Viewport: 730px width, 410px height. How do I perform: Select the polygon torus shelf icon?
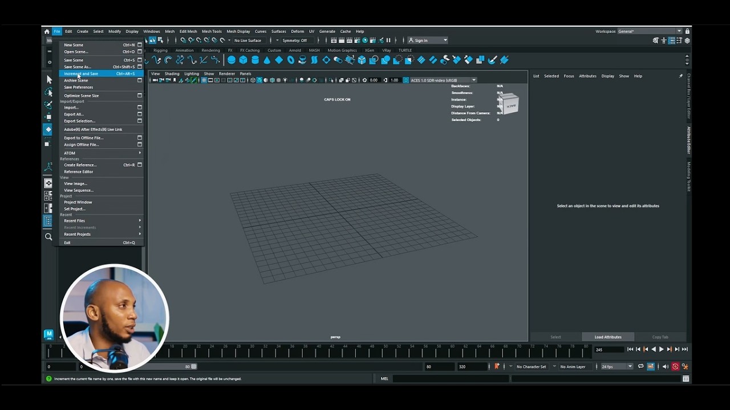[290, 60]
